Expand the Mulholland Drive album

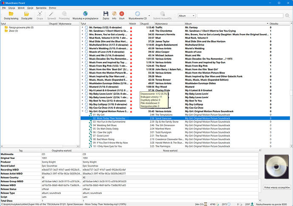pyautogui.click(x=82, y=45)
